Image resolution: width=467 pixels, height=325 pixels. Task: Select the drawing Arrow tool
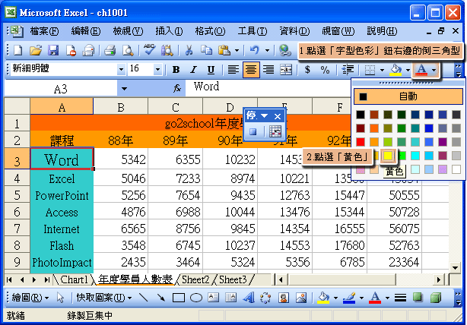tap(160, 298)
